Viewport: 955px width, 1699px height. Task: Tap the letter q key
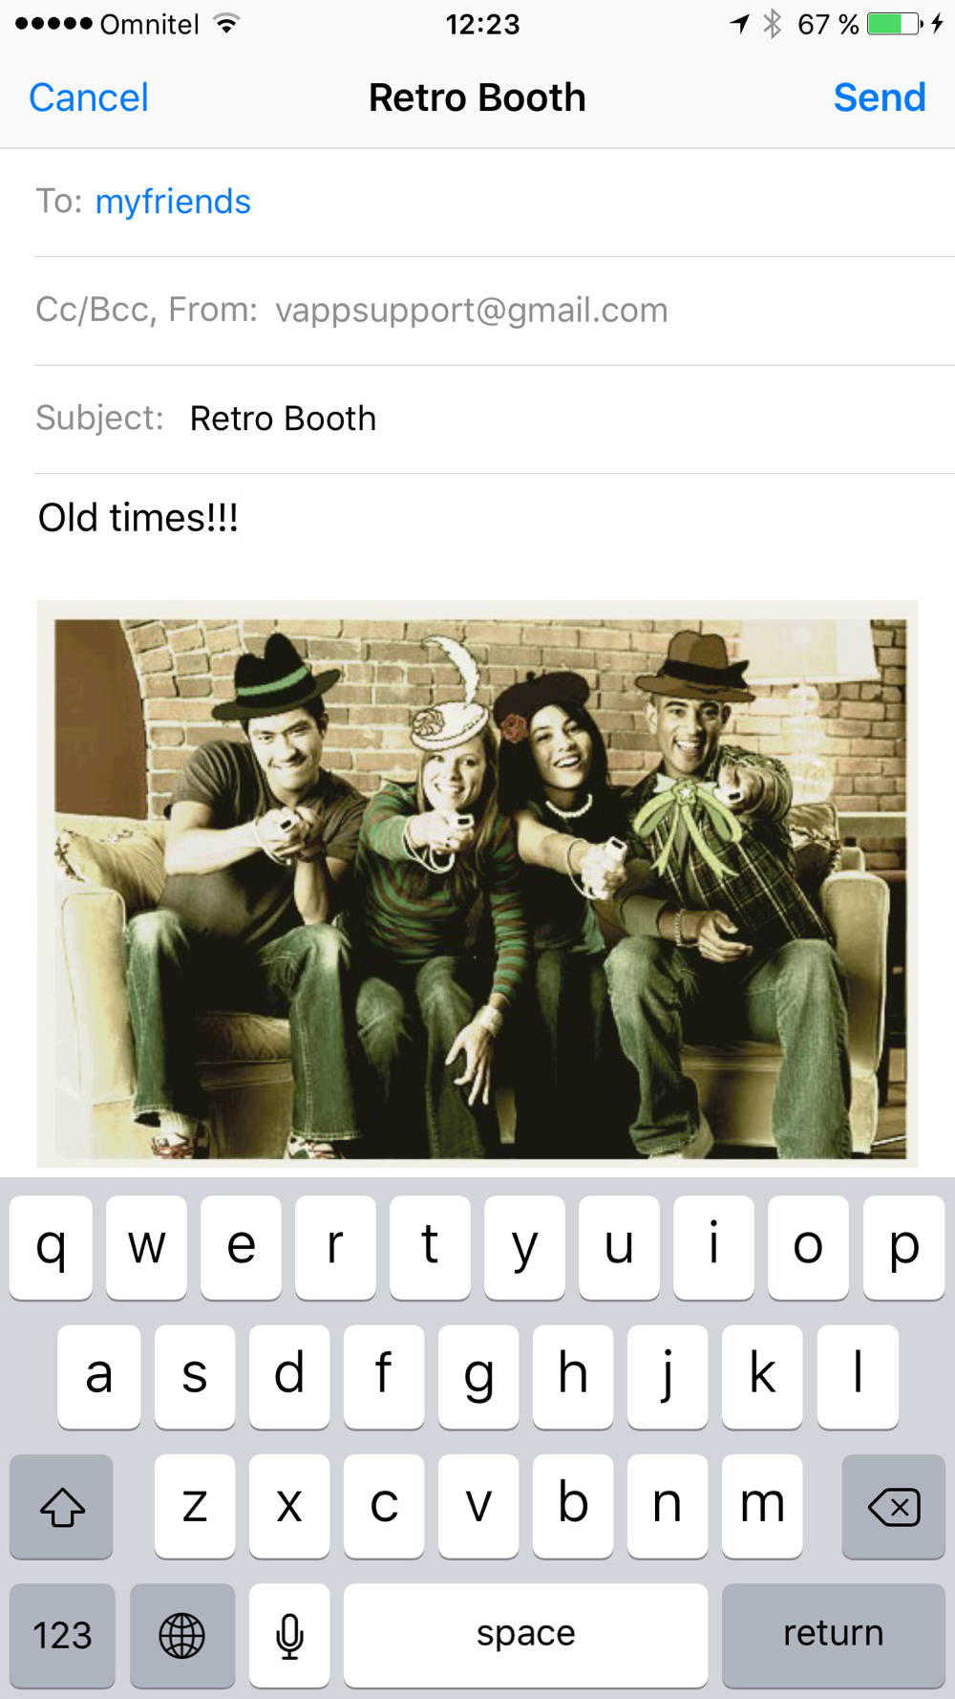[51, 1247]
